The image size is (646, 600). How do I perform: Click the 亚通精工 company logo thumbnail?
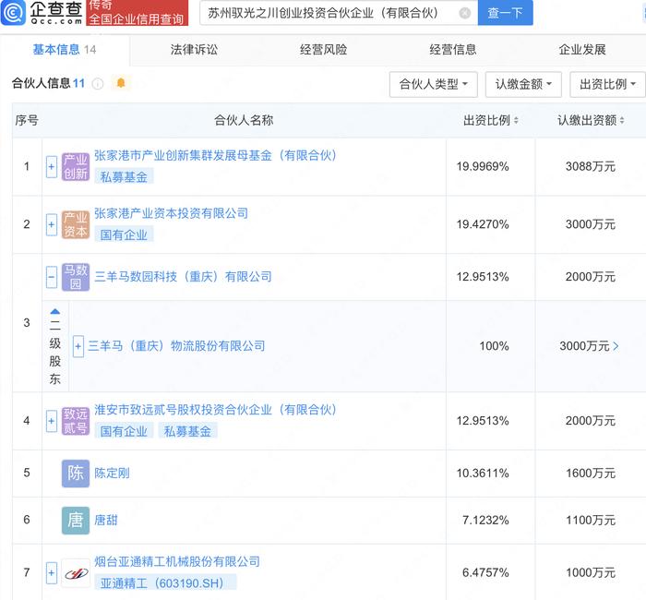(x=76, y=573)
